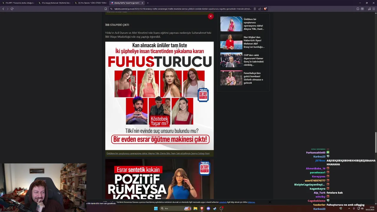
Task: Click chat username 1zoderler
Action: pos(319,205)
